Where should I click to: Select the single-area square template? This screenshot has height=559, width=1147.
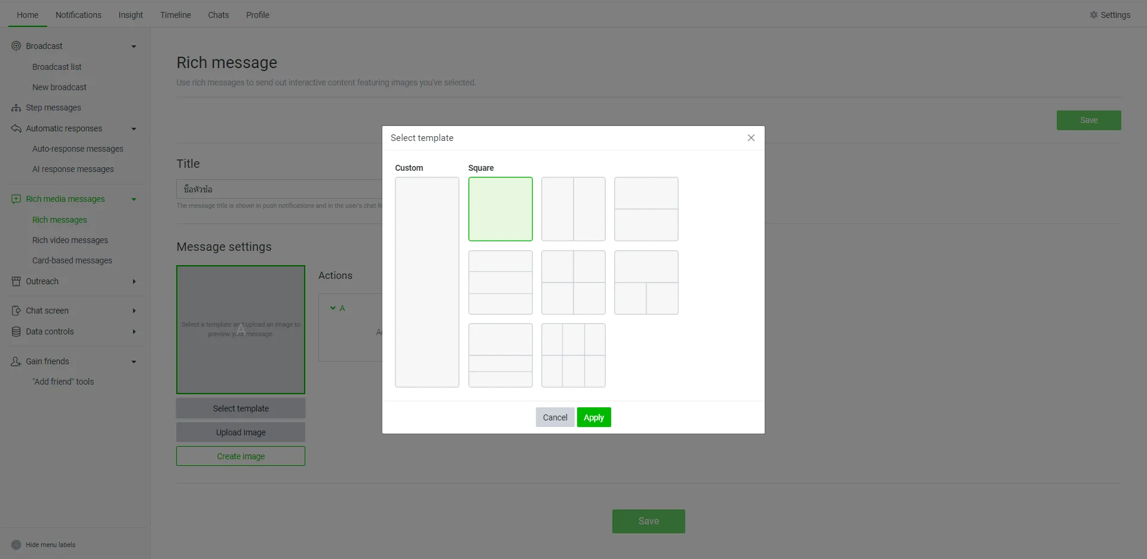pos(500,209)
